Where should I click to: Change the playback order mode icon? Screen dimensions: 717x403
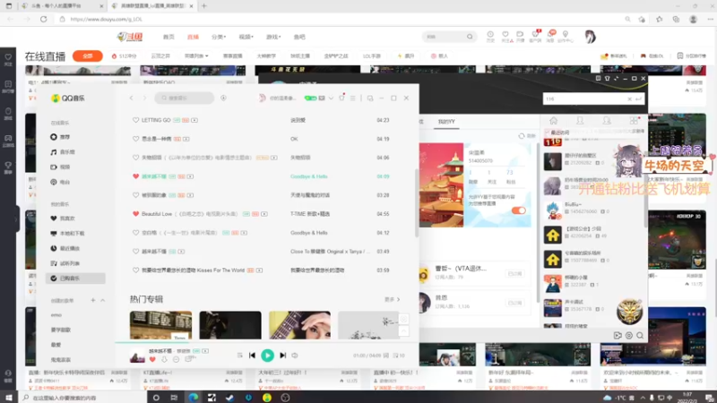point(239,355)
